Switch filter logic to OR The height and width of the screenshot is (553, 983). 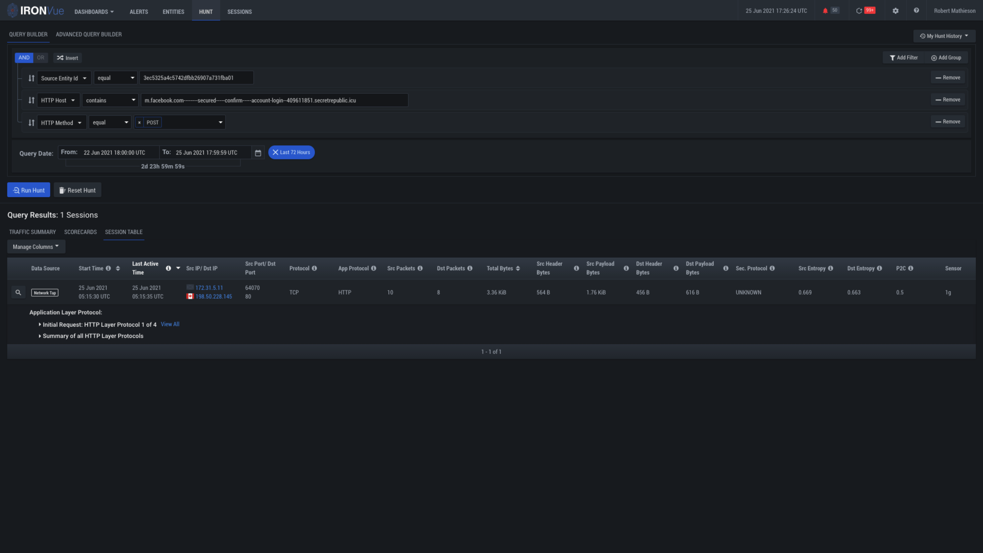(41, 58)
